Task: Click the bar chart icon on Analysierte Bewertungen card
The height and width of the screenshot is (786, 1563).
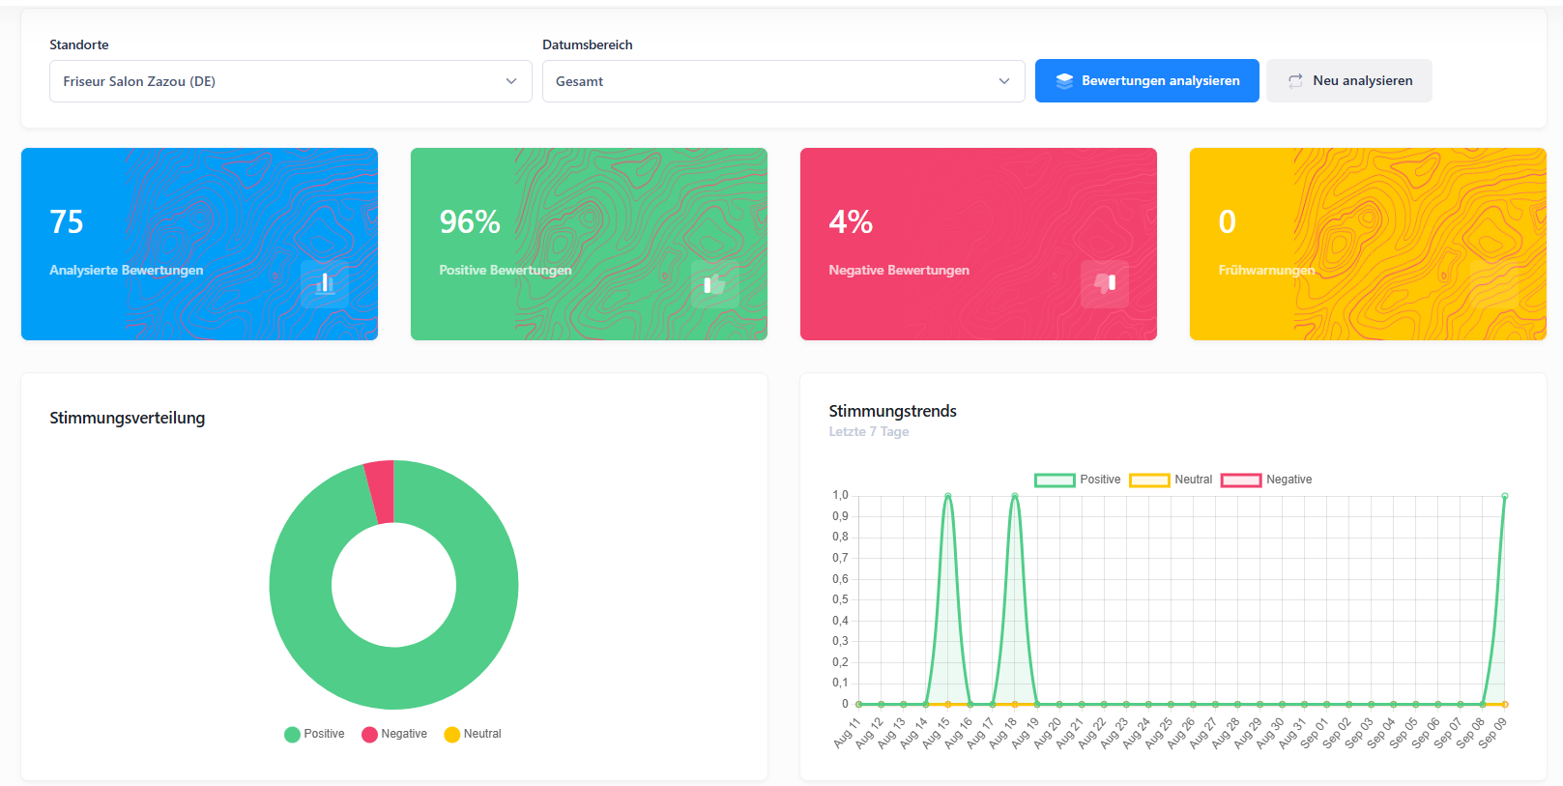Action: tap(325, 283)
